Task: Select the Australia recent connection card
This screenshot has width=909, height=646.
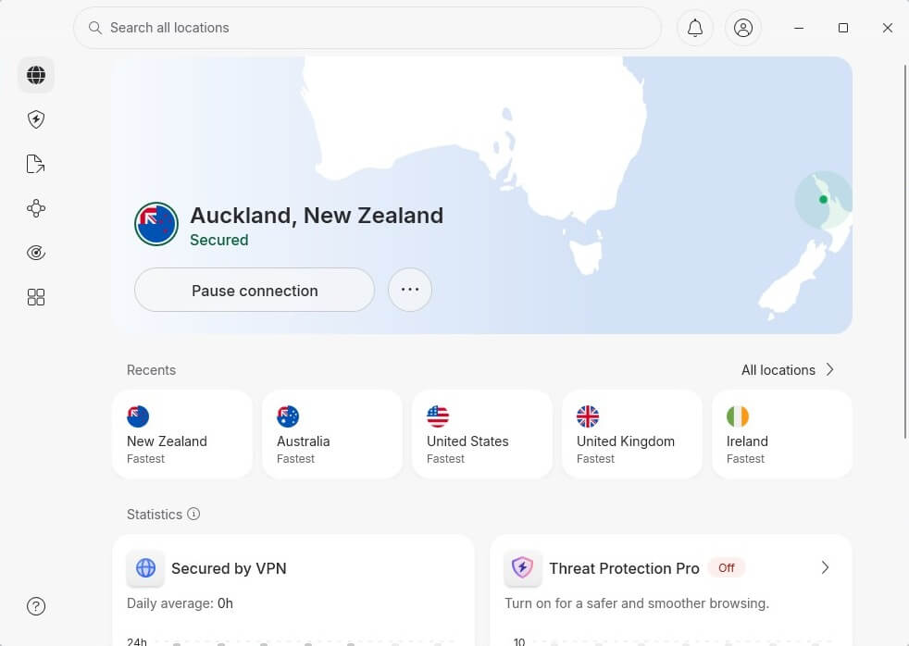Action: [332, 433]
